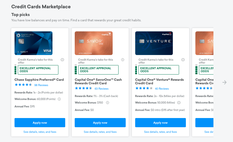The height and width of the screenshot is (142, 233).
Task: Click Rewards Rate 1% - 3% Cash back
Action: tap(96, 96)
